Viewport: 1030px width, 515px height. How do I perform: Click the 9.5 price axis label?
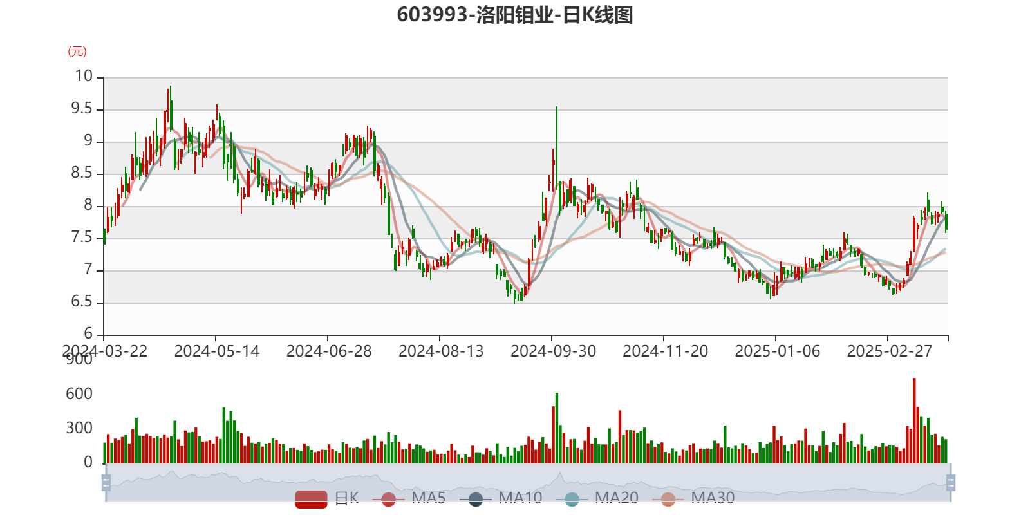click(x=82, y=109)
